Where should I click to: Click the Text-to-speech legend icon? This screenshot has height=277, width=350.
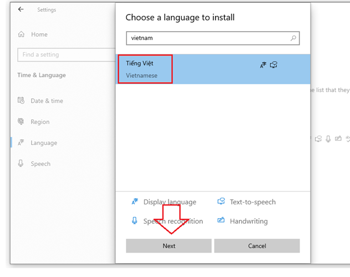pyautogui.click(x=221, y=202)
